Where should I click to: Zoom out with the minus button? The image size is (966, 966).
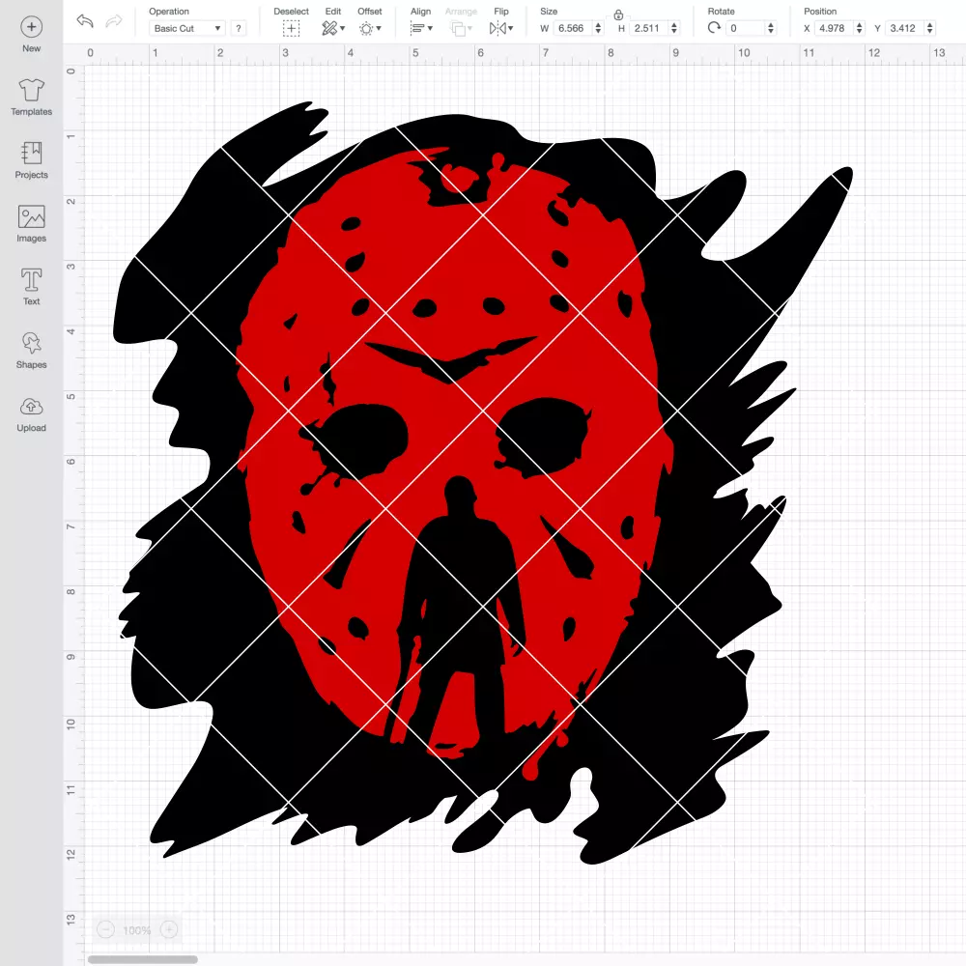(x=106, y=929)
